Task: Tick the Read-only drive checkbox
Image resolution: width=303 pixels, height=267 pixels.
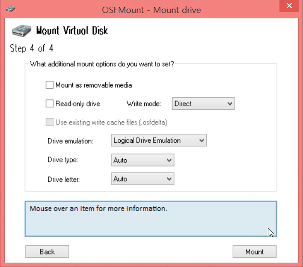Action: tap(50, 103)
